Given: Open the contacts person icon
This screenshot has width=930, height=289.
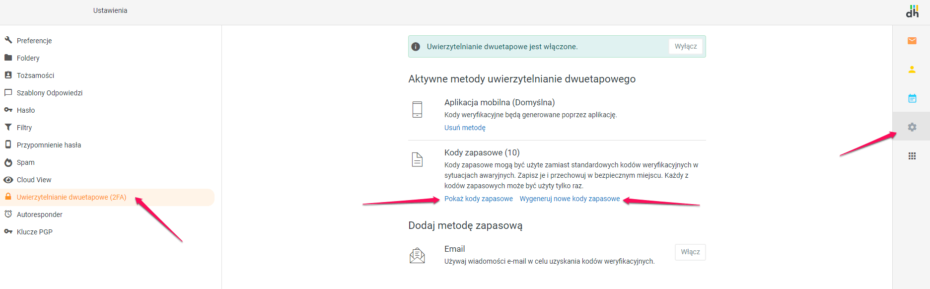Looking at the screenshot, I should click(x=912, y=70).
